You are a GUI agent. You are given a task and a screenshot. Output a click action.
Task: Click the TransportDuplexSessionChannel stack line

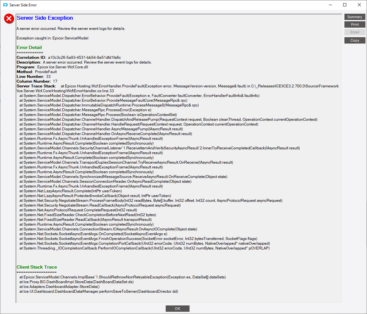coord(126,162)
